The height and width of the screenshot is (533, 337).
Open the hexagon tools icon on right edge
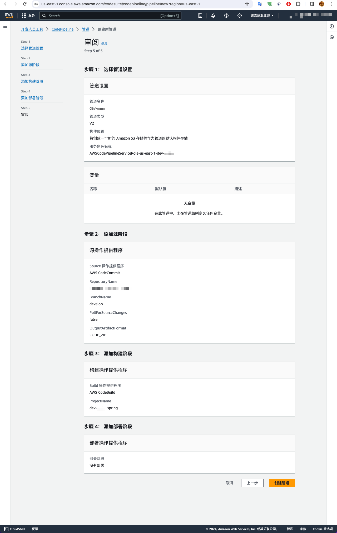click(332, 37)
